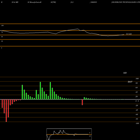
Task: Click the -20 label on MR axis
Action: coord(137,106)
